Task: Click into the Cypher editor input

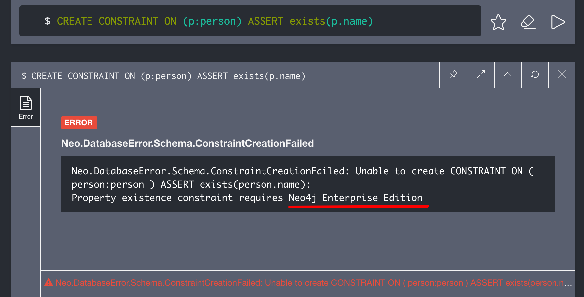Action: coord(250,21)
